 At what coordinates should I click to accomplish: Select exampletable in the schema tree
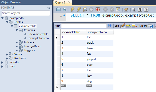tap(28, 26)
